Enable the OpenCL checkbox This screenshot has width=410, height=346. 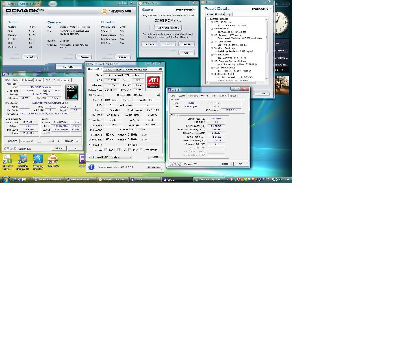(106, 150)
